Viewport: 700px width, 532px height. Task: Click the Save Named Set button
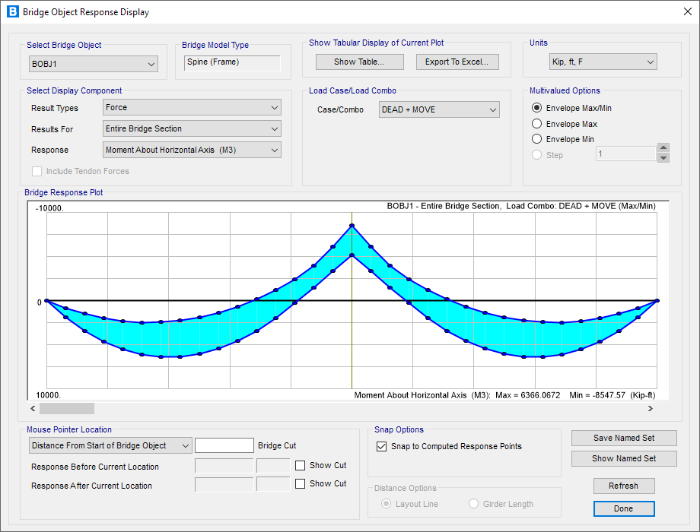point(624,438)
